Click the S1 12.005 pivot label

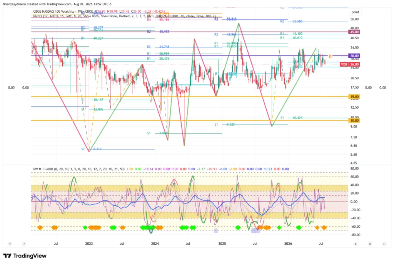pyautogui.click(x=92, y=109)
